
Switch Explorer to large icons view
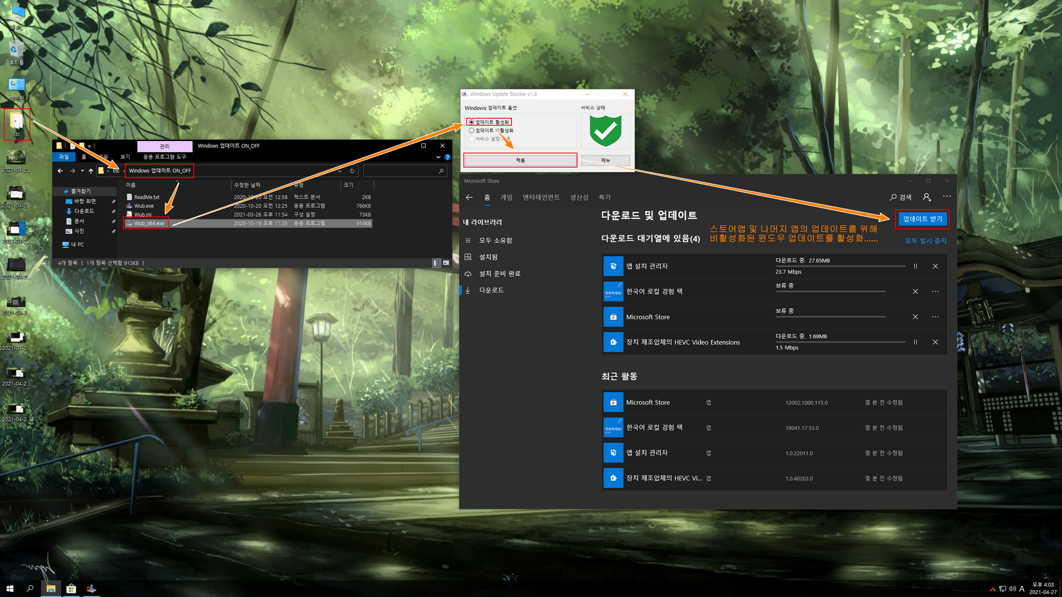[x=446, y=263]
